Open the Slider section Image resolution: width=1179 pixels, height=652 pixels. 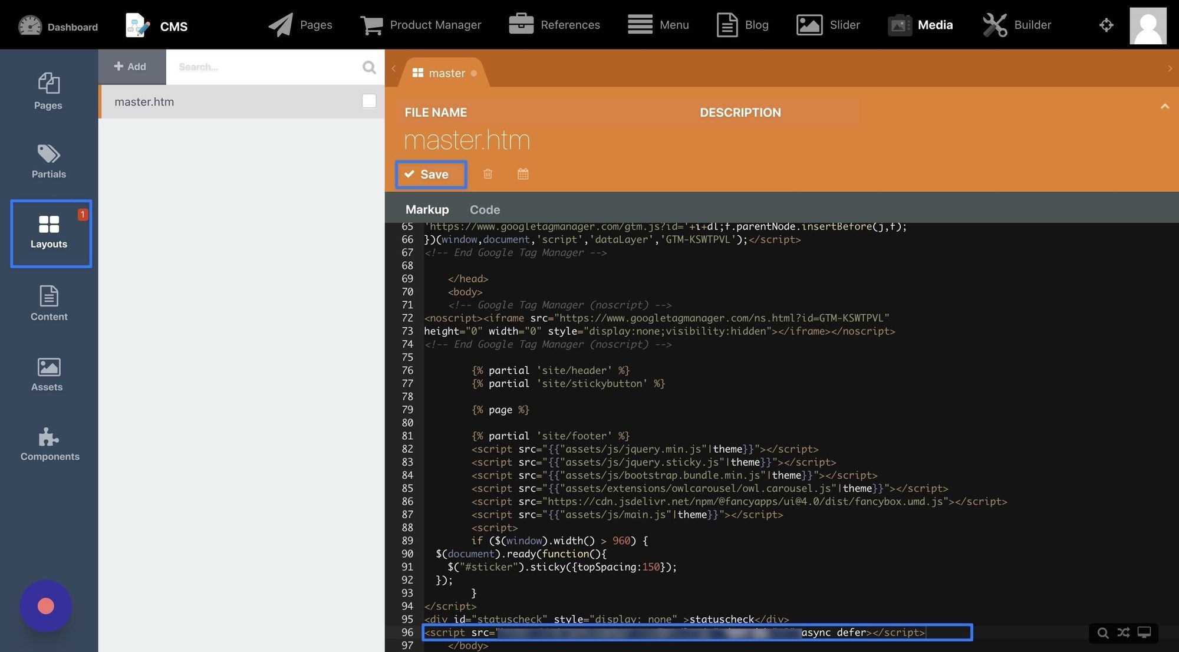[828, 25]
